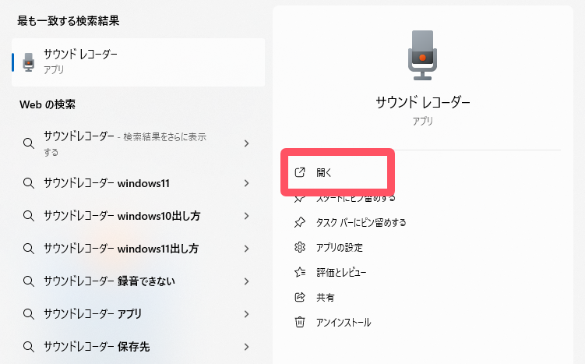
Task: Select 評価とレビュー
Action: (x=341, y=272)
